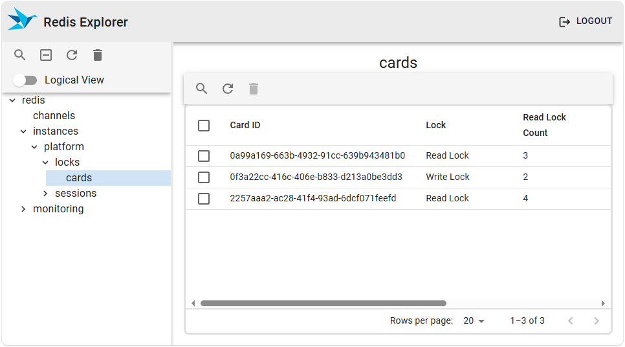Open the Rows per page dropdown
This screenshot has width=625, height=347.
point(474,321)
